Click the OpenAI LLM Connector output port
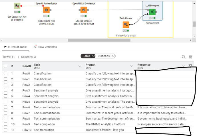The image size is (197, 136). (x=88, y=10)
